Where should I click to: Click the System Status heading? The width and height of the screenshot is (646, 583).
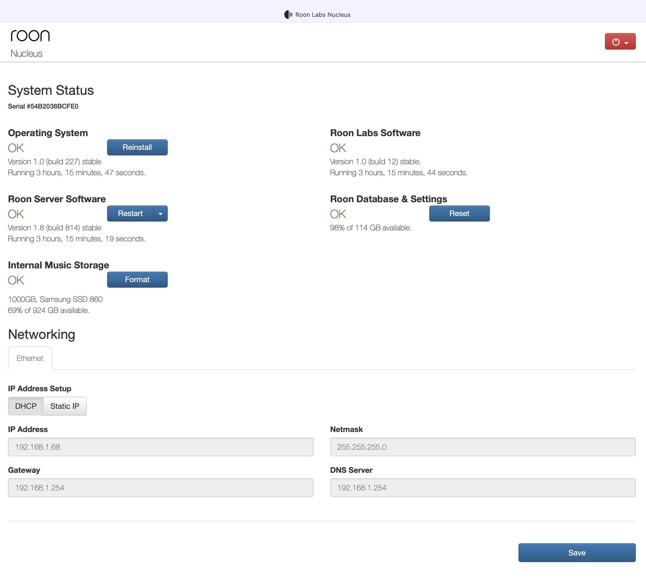(51, 90)
